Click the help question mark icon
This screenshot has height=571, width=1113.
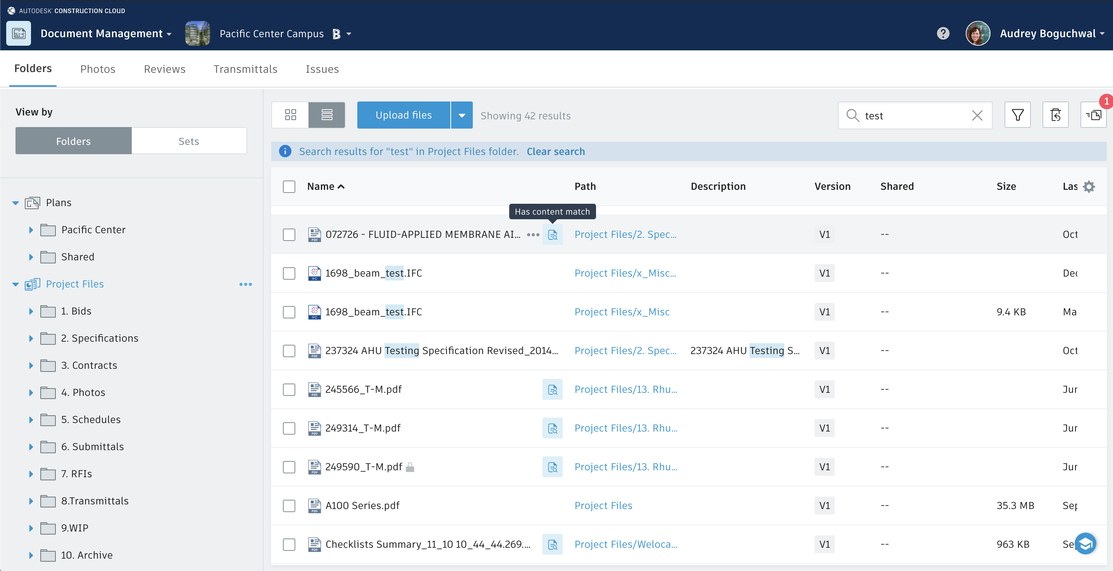tap(943, 33)
